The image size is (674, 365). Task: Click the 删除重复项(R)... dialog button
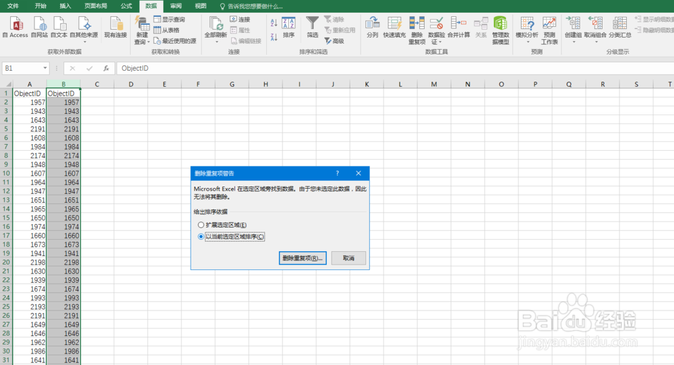coord(303,258)
